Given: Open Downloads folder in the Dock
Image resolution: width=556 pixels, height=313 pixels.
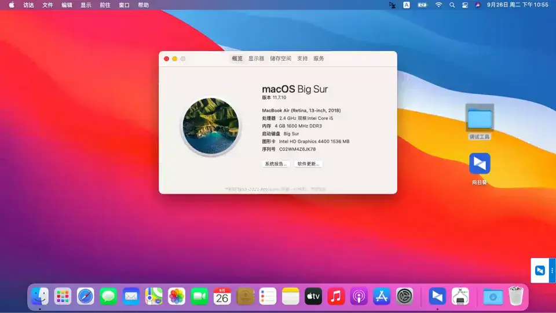Looking at the screenshot, I should pos(493,296).
